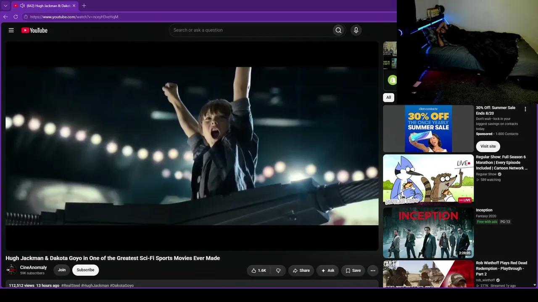Image resolution: width=538 pixels, height=302 pixels.
Task: Open the 30% off summer sale ad thumbnail
Action: coord(428,128)
